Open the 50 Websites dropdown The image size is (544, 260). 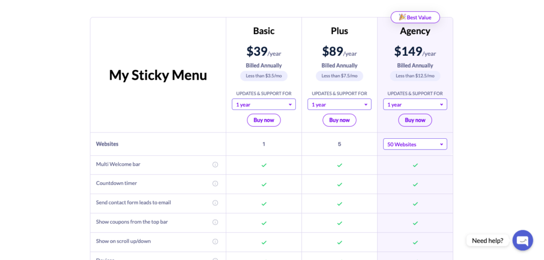pyautogui.click(x=415, y=144)
